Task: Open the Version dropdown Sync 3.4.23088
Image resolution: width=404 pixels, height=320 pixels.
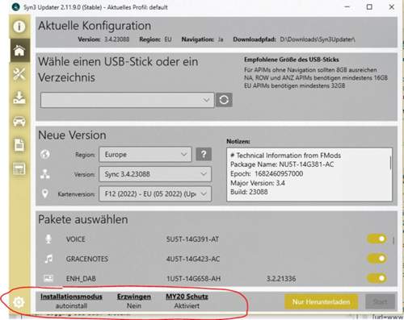Action: (155, 174)
